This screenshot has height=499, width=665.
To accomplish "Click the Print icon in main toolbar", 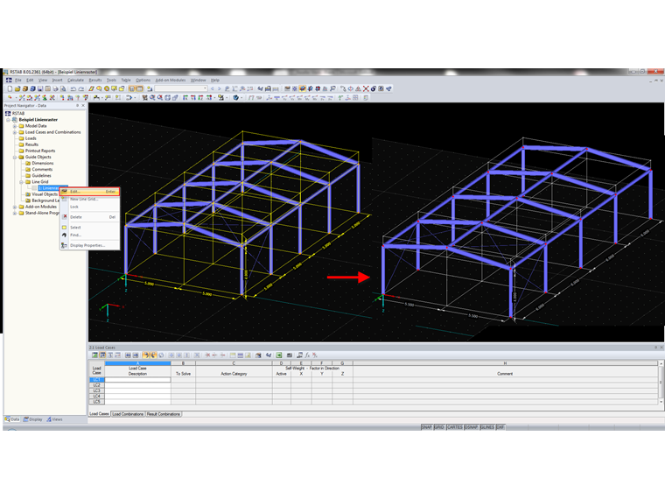I will coord(55,88).
